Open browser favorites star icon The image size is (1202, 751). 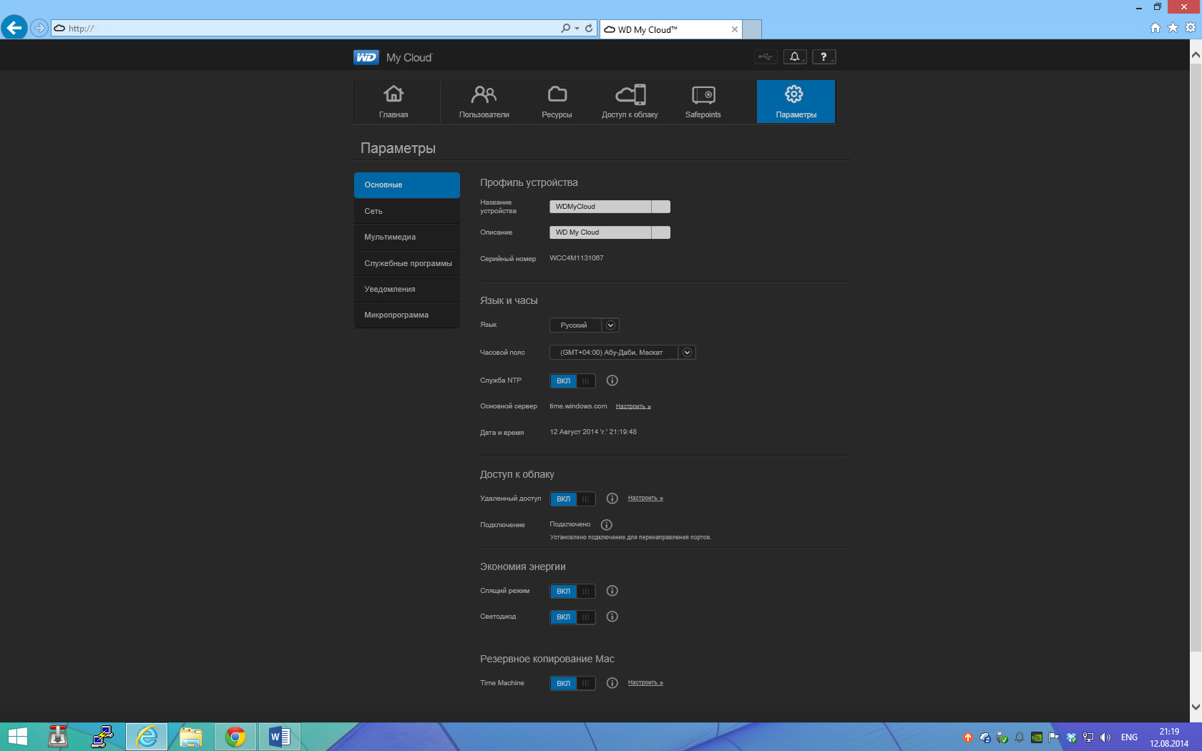pyautogui.click(x=1173, y=28)
